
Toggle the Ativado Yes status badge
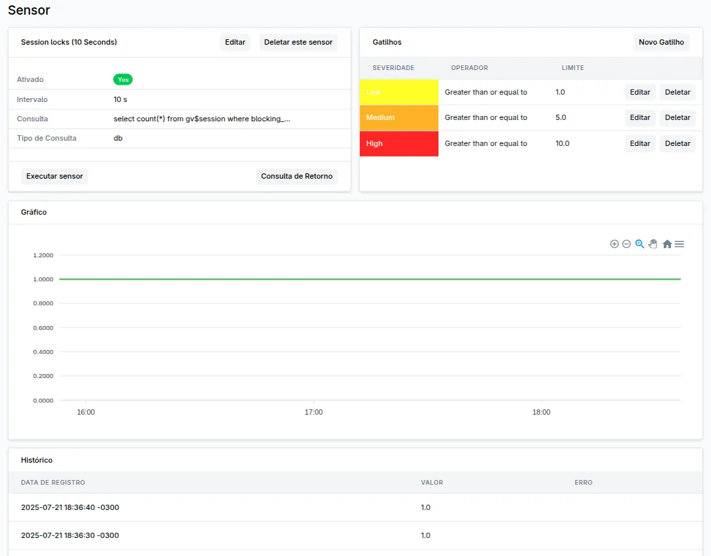click(123, 79)
